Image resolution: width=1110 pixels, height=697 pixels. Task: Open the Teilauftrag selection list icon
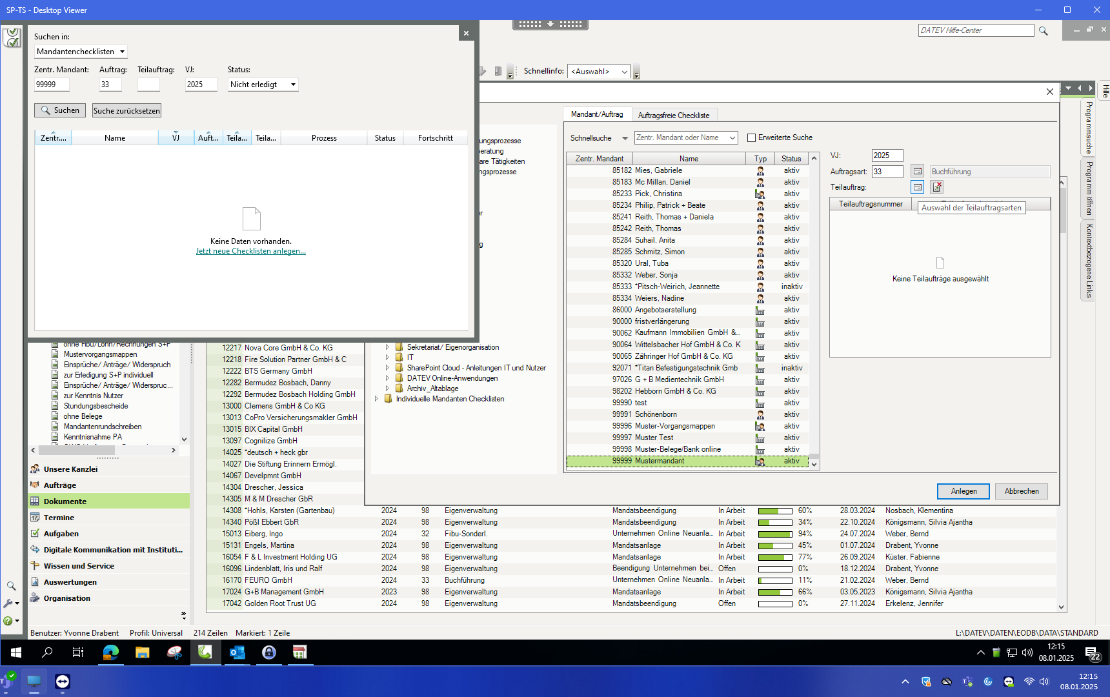click(x=917, y=187)
